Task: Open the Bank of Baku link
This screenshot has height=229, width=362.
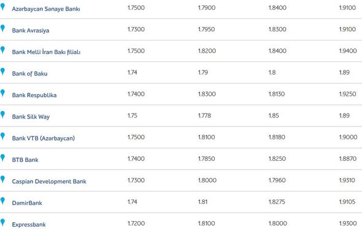Action: point(29,74)
